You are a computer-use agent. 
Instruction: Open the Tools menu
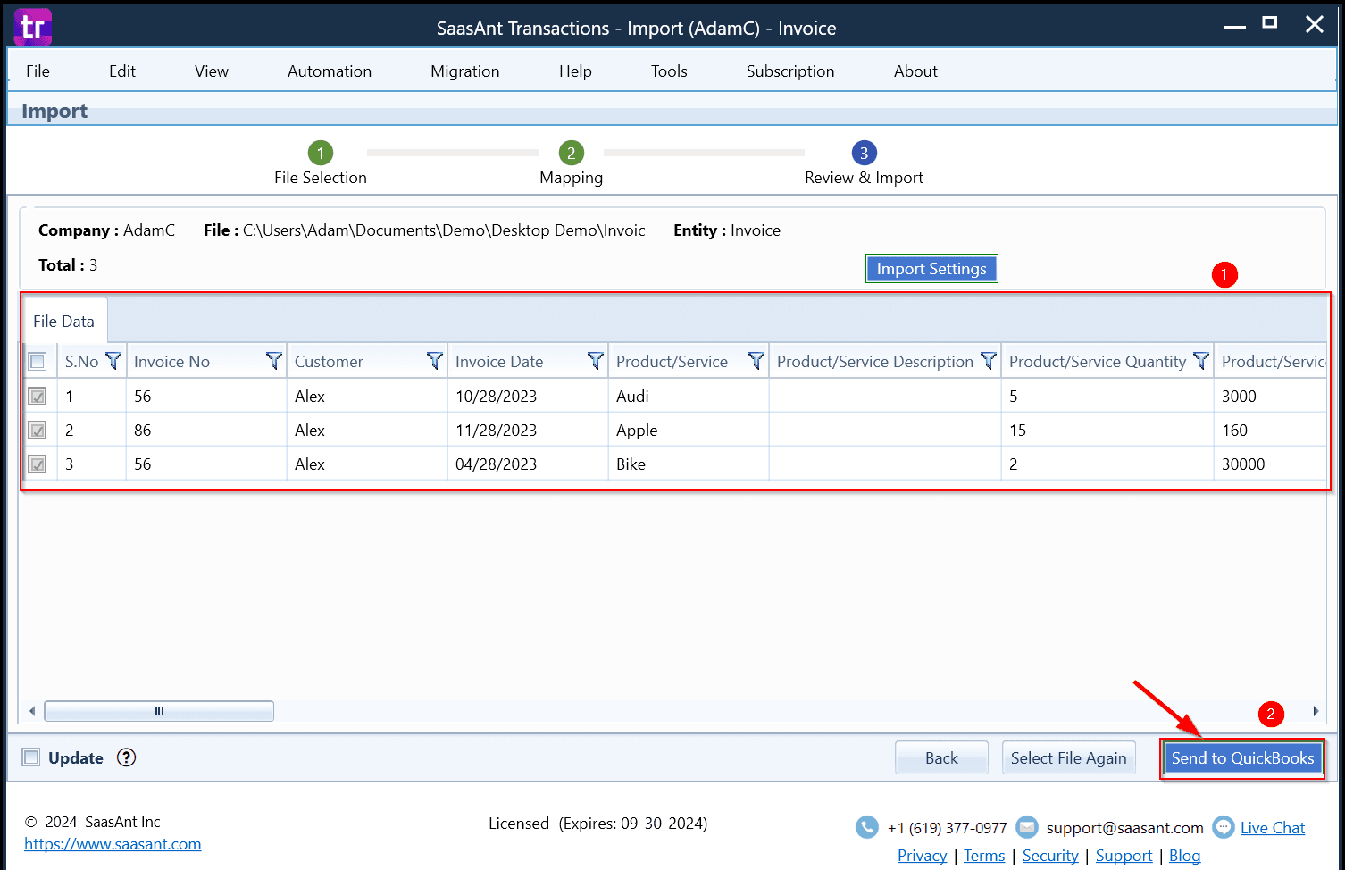669,71
